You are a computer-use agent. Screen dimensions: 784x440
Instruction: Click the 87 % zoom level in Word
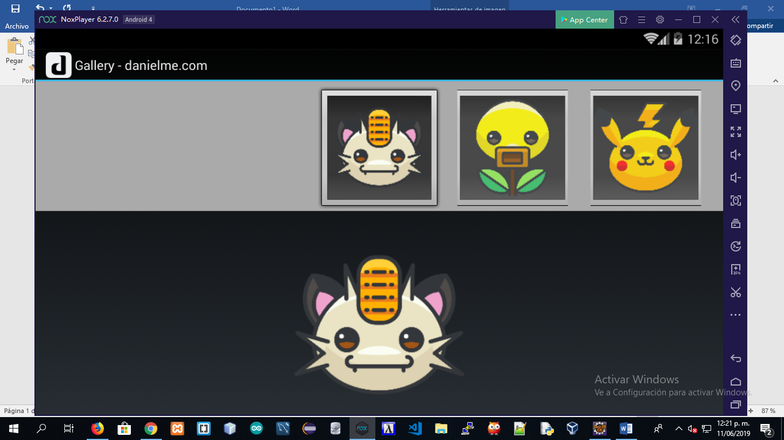click(x=769, y=411)
